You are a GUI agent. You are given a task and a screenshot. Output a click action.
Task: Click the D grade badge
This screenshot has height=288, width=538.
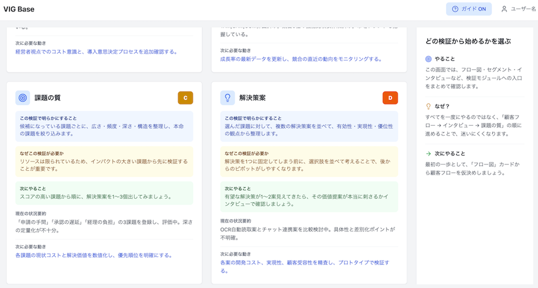tap(390, 98)
